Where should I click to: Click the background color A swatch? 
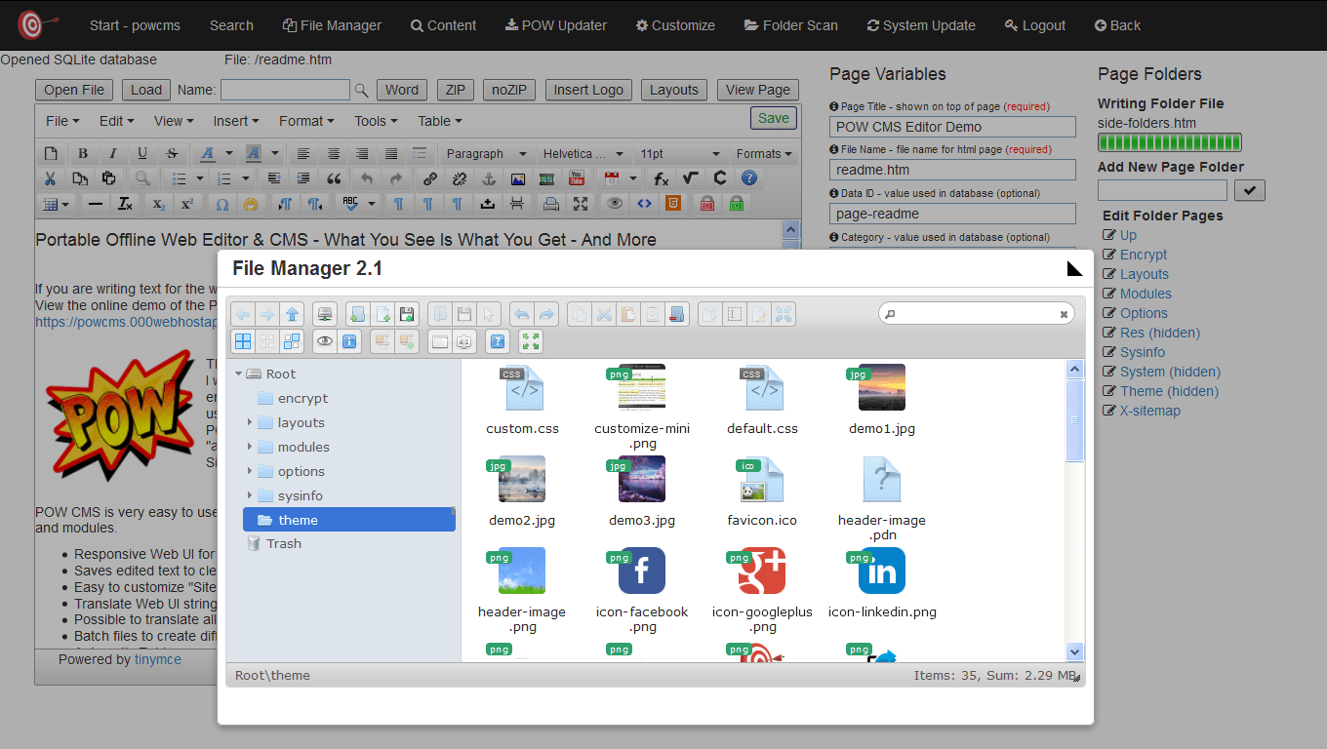[253, 154]
